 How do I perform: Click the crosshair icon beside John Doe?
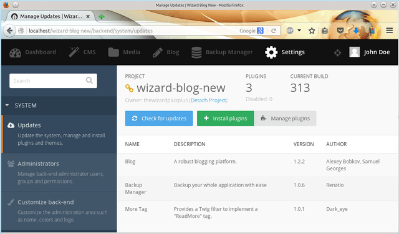[x=338, y=52]
